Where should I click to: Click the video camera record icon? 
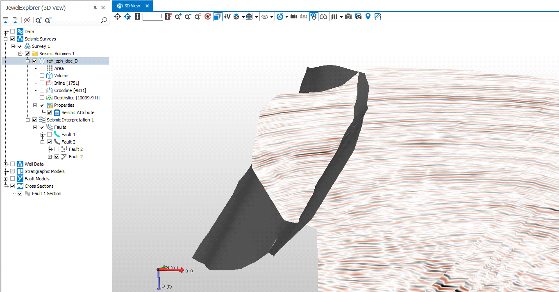tap(293, 17)
